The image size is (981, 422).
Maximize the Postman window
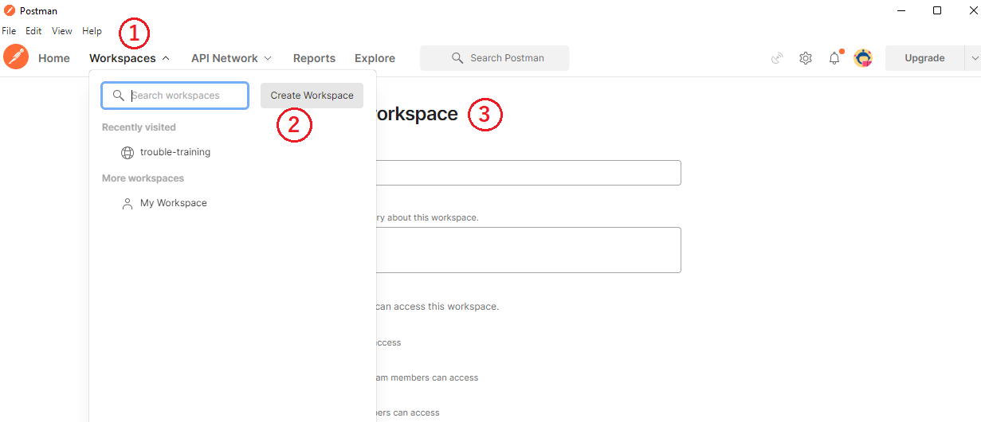tap(937, 10)
